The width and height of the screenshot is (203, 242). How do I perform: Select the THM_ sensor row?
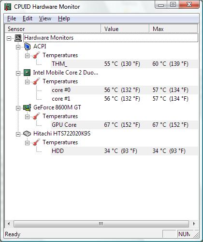(x=124, y=64)
